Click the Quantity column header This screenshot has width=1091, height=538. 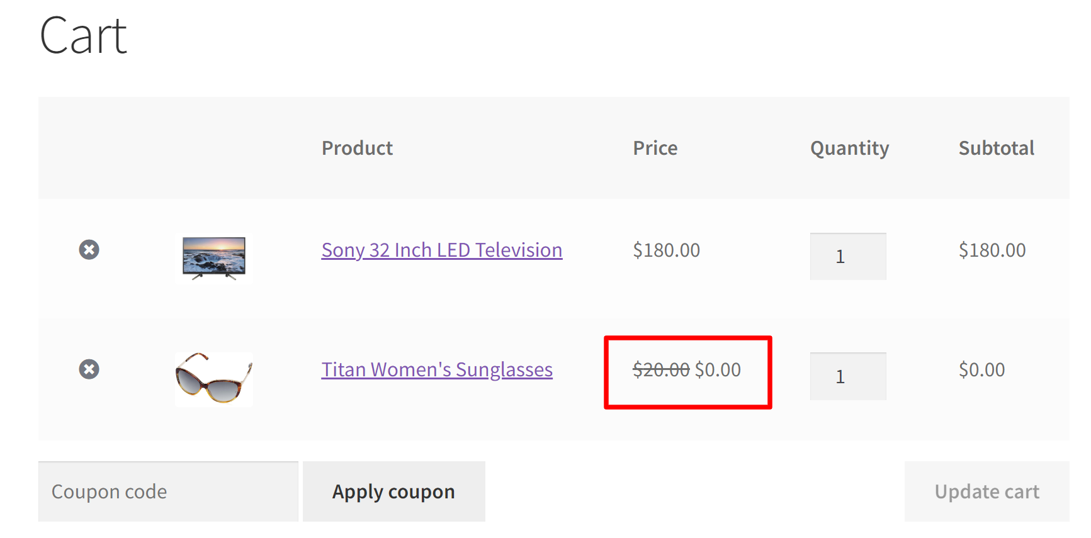(x=849, y=149)
